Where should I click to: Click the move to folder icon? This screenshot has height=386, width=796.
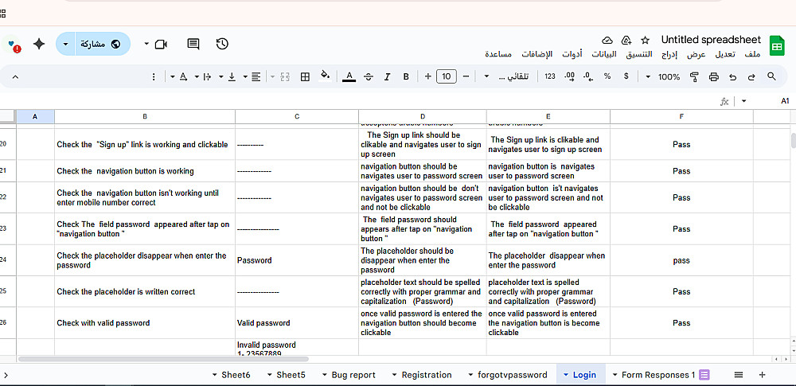click(x=626, y=40)
